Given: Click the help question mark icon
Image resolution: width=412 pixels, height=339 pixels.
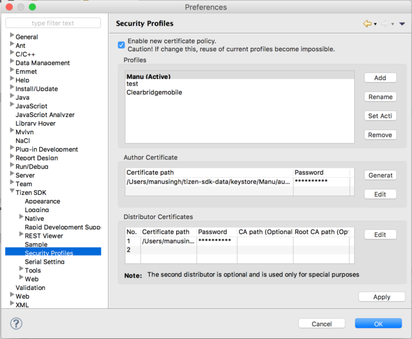Looking at the screenshot, I should 17,323.
